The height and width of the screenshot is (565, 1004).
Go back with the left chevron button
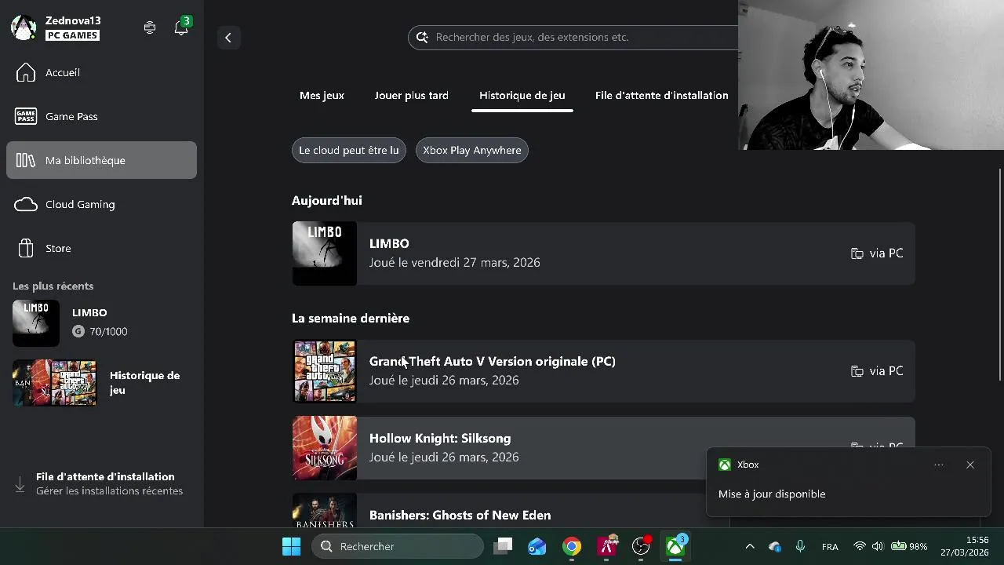point(228,37)
